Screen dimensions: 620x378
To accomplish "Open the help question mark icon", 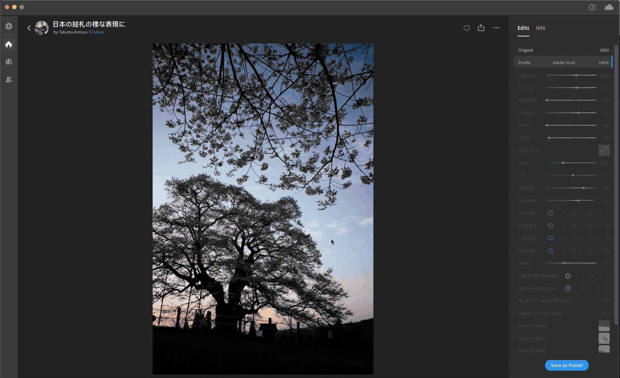I will pyautogui.click(x=592, y=7).
